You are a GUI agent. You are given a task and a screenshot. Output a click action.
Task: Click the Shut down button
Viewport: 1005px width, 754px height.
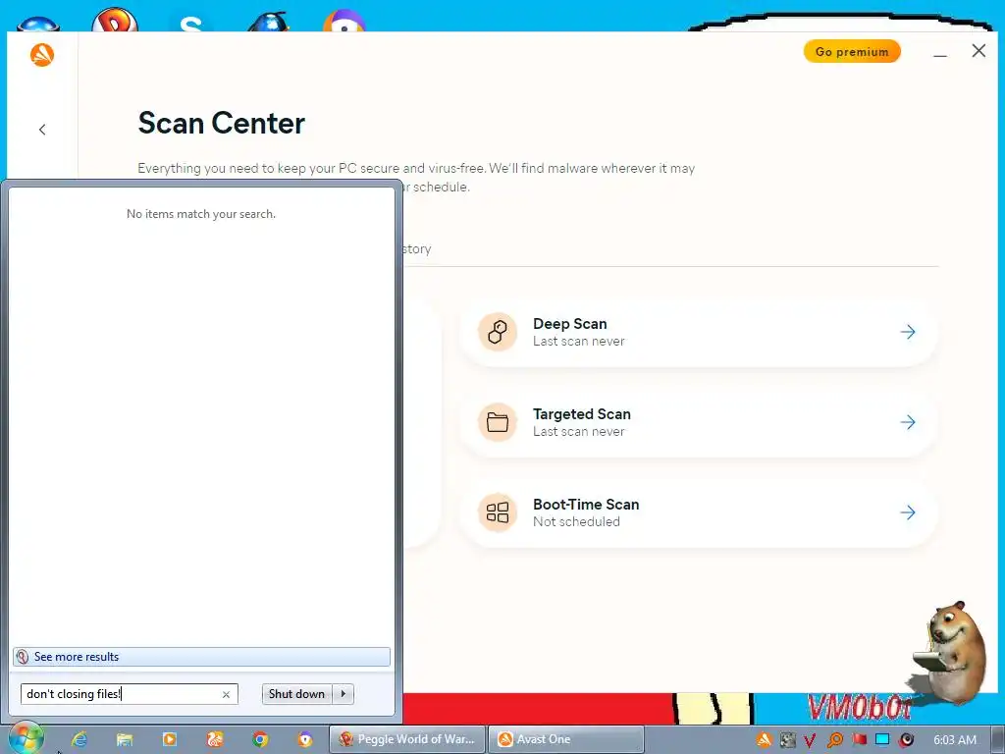(296, 694)
